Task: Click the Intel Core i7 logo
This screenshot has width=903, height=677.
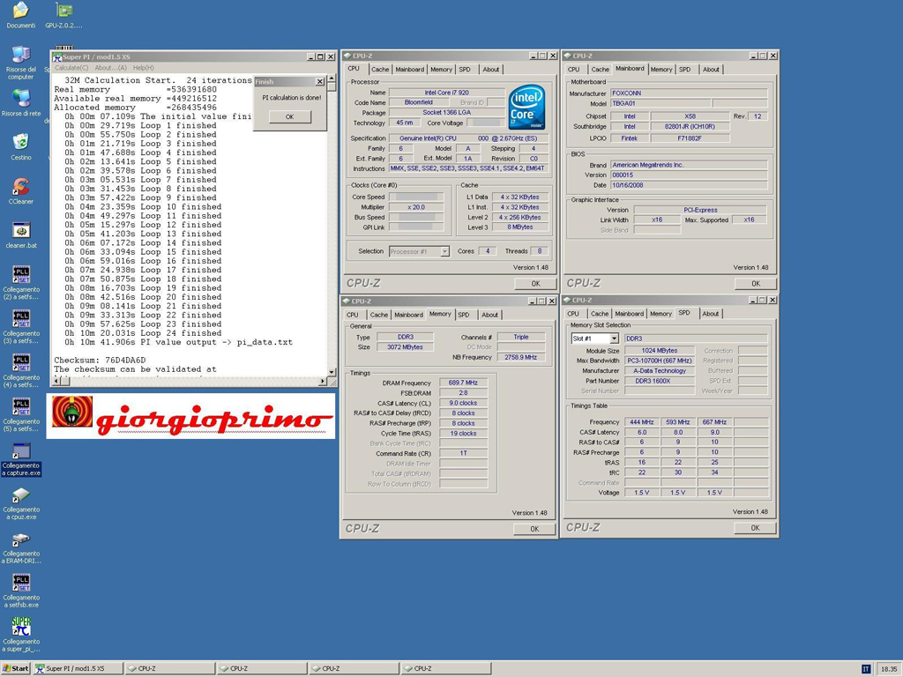Action: [x=526, y=108]
